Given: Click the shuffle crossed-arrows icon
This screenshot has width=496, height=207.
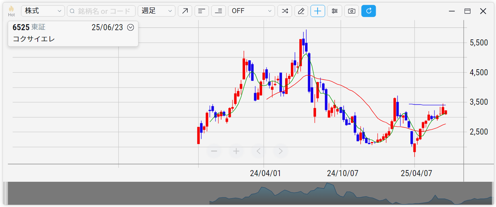Looking at the screenshot, I should pyautogui.click(x=284, y=11).
